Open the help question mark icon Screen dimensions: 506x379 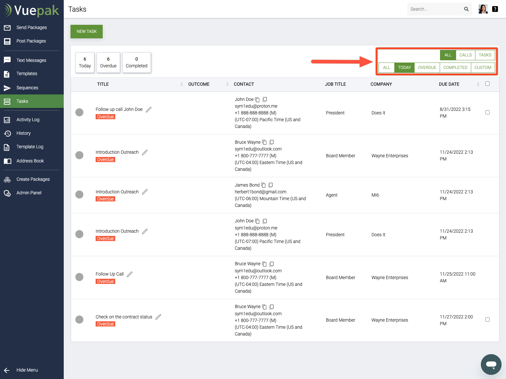click(495, 9)
